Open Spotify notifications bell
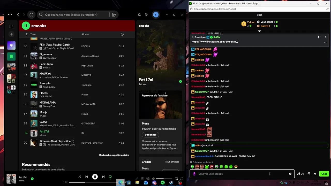Viewport: 331px width, 186px height. coord(139,15)
